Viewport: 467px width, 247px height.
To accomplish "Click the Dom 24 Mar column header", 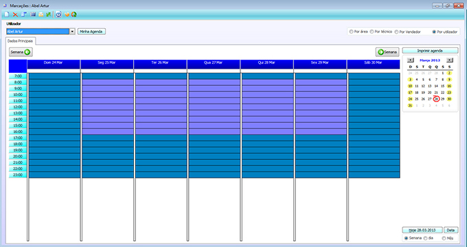I will pyautogui.click(x=54, y=64).
